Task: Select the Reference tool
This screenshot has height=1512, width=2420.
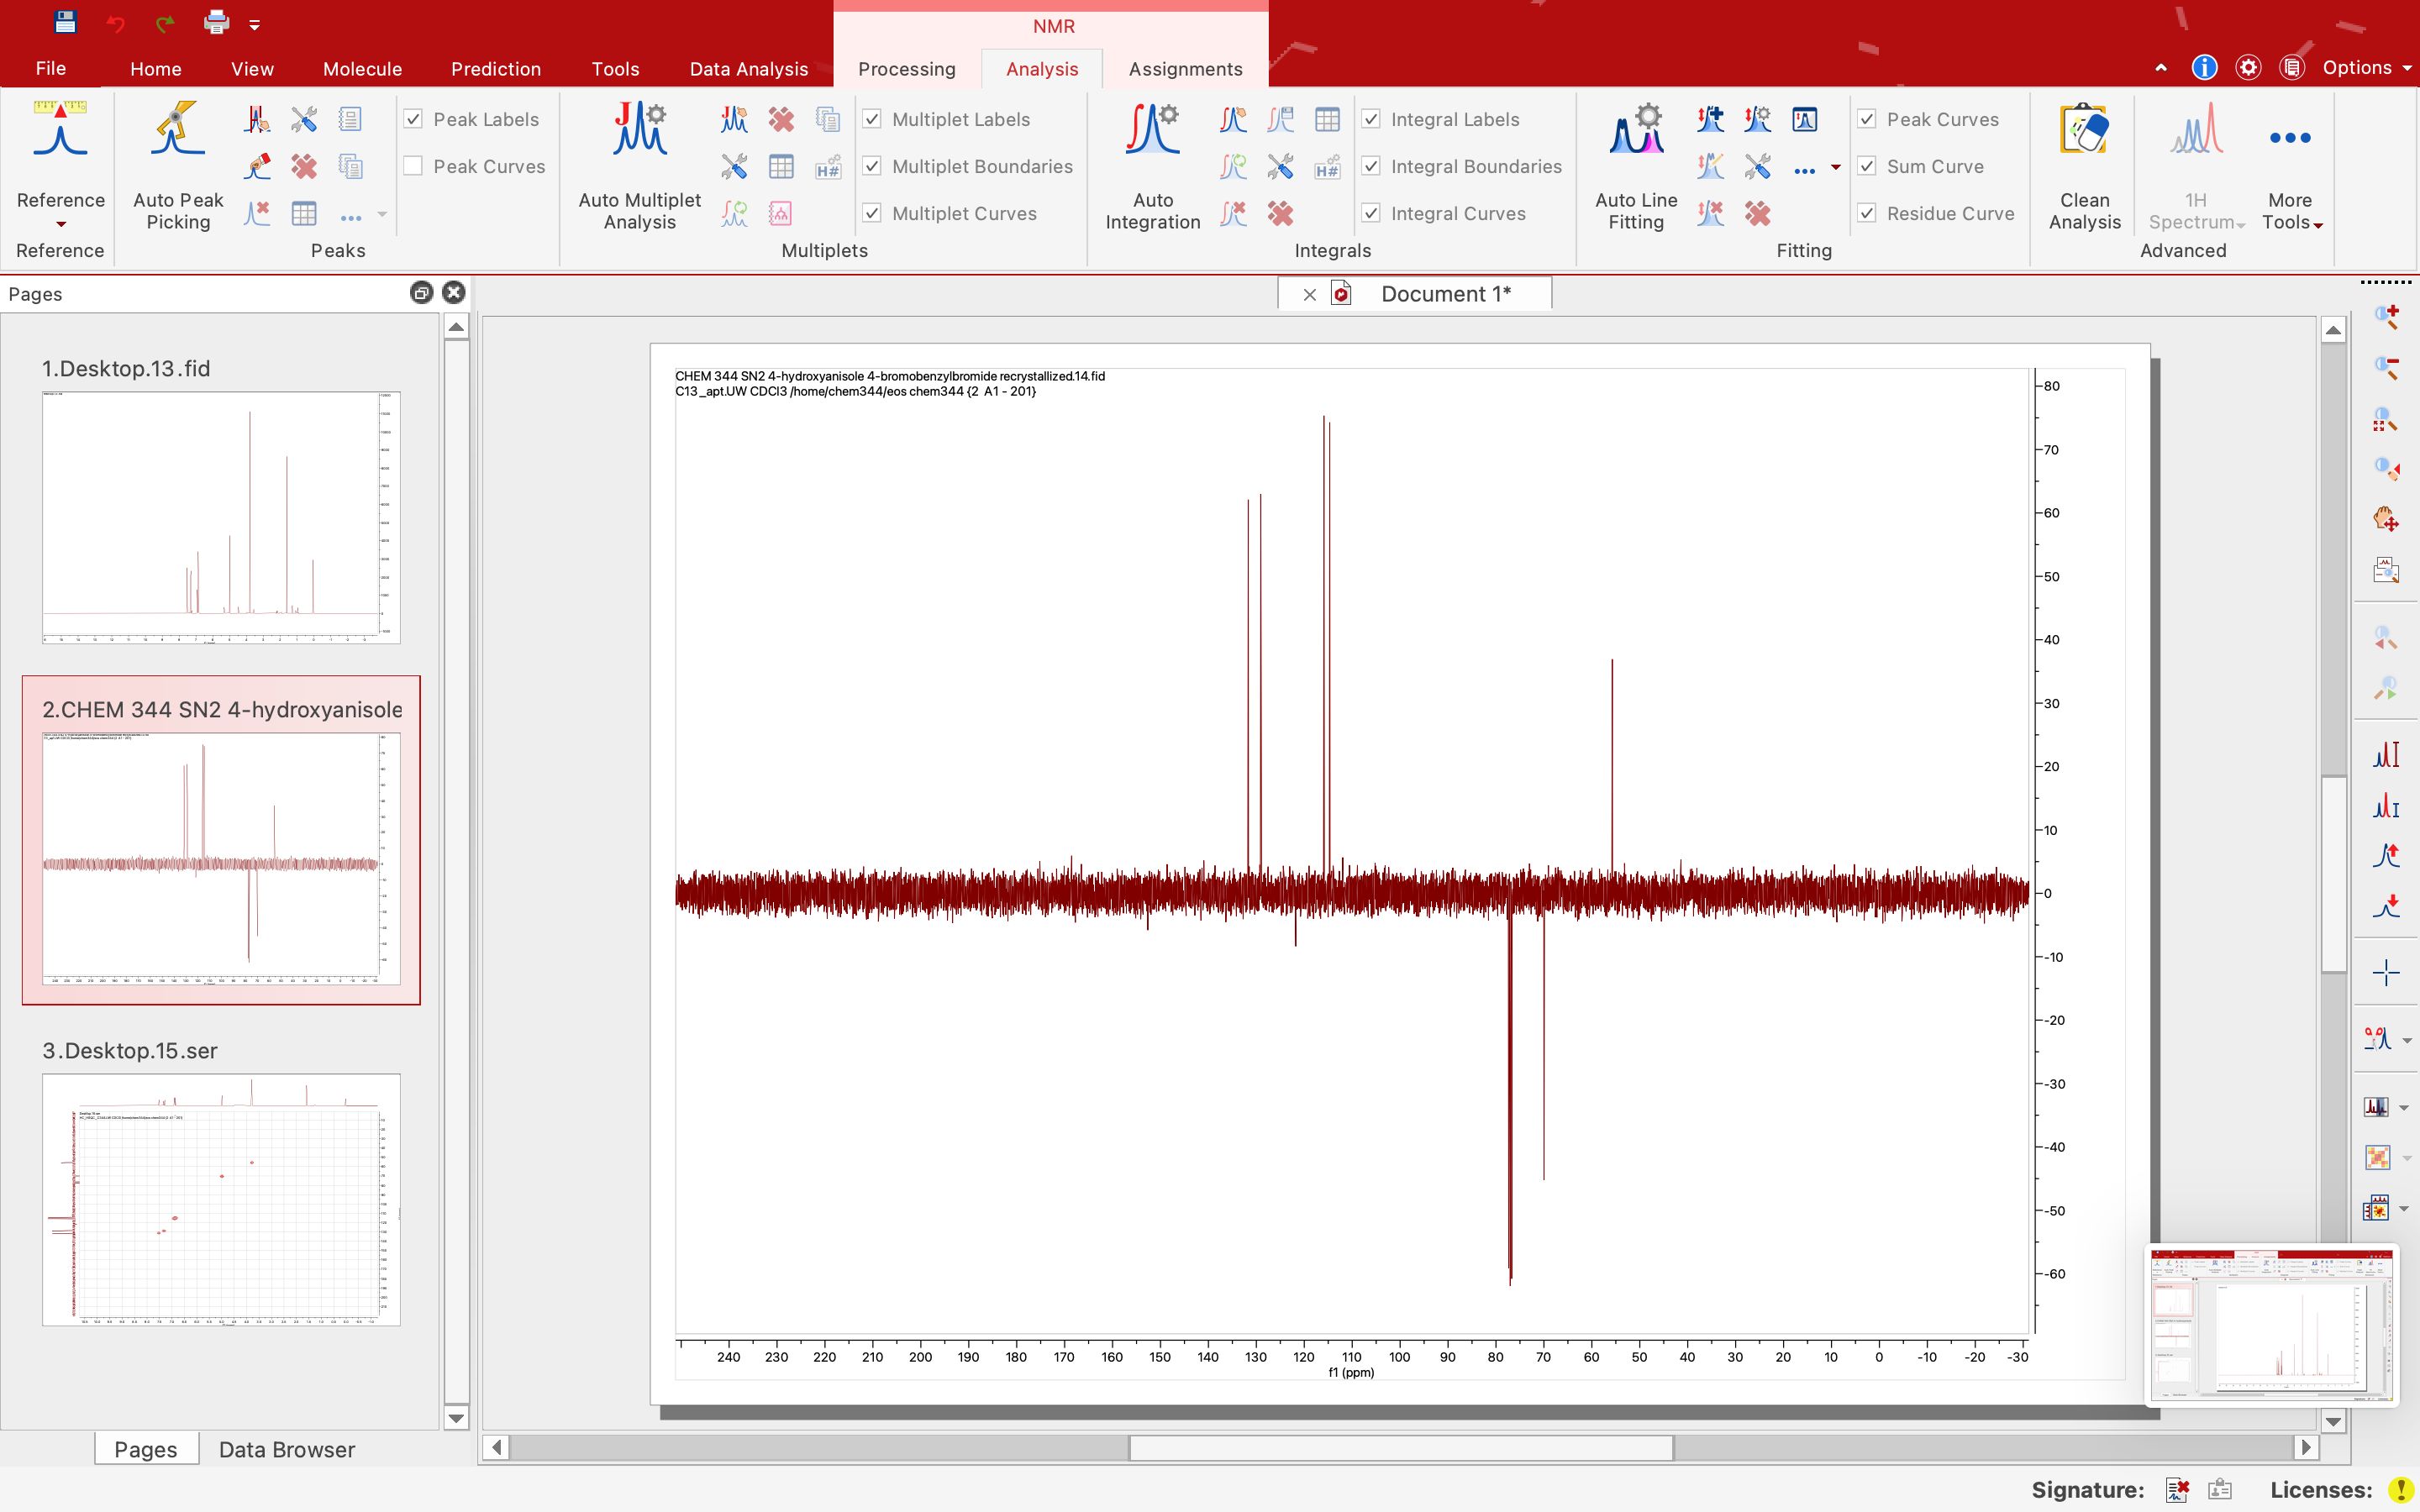Action: [x=59, y=150]
